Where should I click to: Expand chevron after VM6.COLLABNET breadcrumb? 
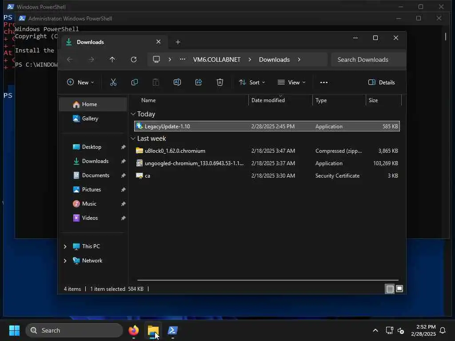pyautogui.click(x=250, y=59)
